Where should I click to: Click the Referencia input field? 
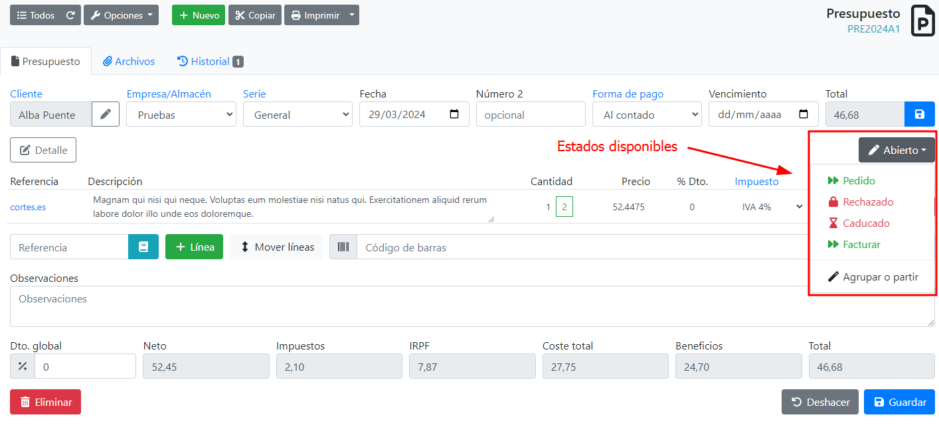coord(69,247)
